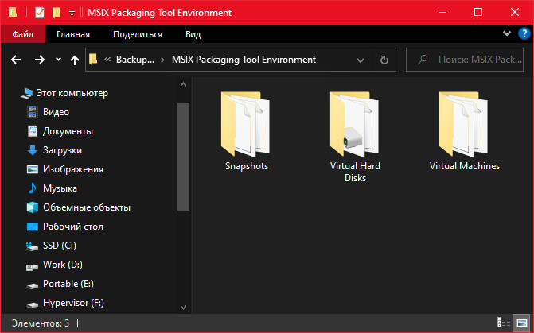Click the Properties checkmark icon in title bar

pos(40,13)
